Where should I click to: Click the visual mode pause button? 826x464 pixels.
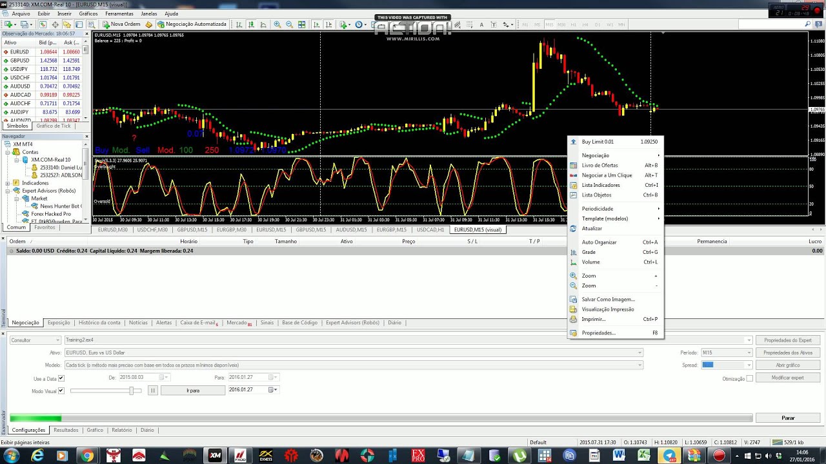153,390
